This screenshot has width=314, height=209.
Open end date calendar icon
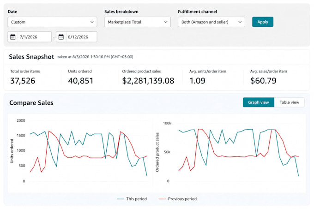tap(61, 37)
